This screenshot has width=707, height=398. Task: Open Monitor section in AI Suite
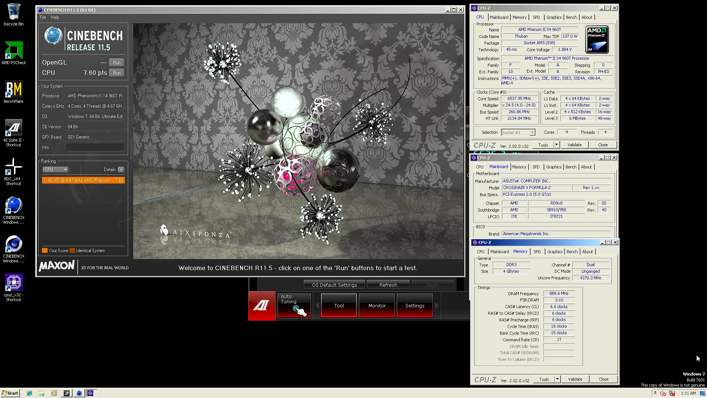click(377, 306)
